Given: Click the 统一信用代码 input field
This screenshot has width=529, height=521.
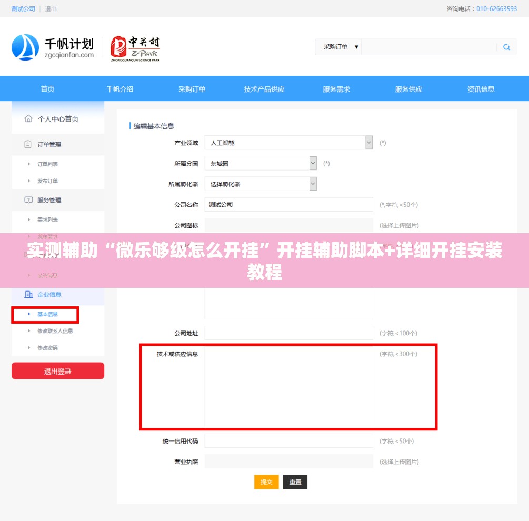Looking at the screenshot, I should click(288, 440).
